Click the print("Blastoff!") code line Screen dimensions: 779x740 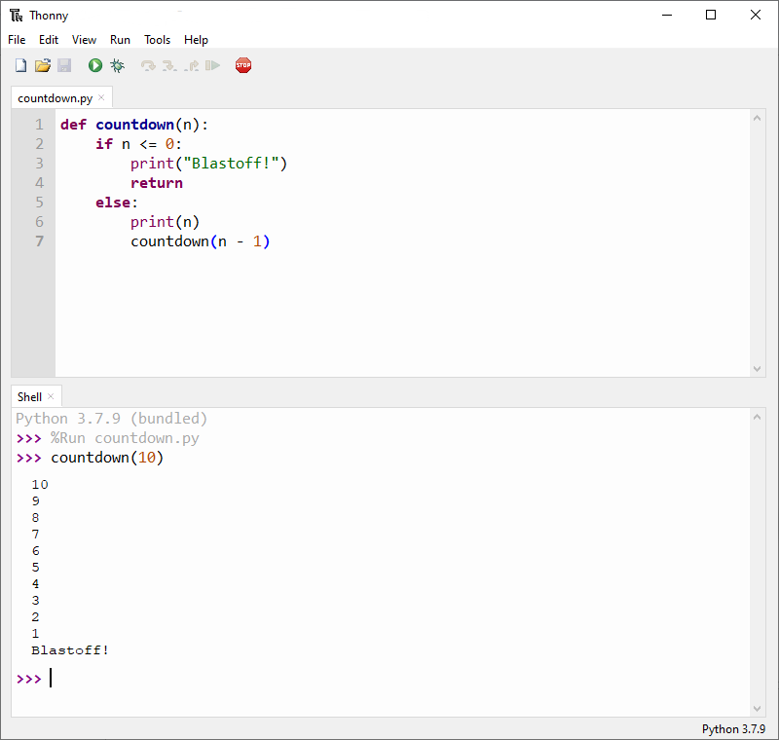(x=208, y=164)
